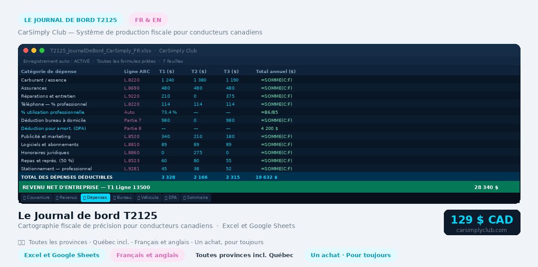538x267 pixels.
Task: Open the Bureau sheet tab
Action: click(x=123, y=198)
